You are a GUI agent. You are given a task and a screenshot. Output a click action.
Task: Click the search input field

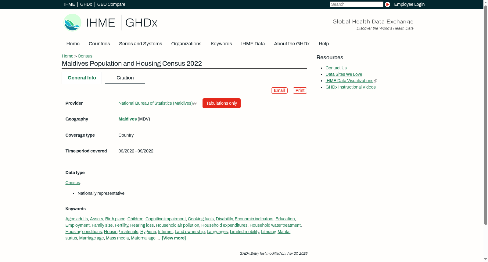(356, 4)
